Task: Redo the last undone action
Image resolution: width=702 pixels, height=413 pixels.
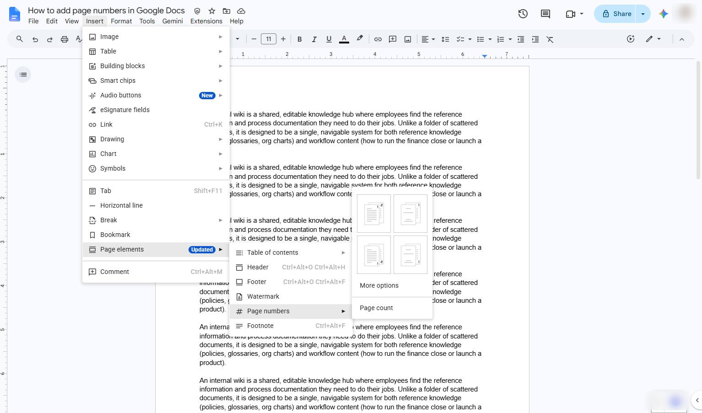Action: pyautogui.click(x=49, y=39)
